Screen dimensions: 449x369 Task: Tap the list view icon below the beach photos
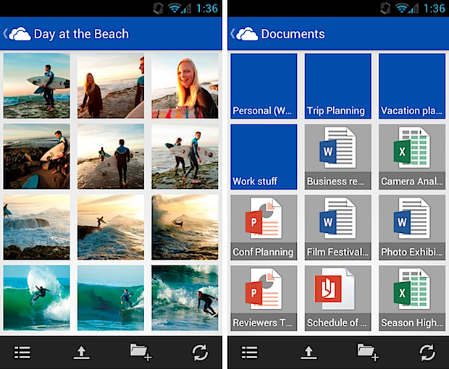coord(22,352)
